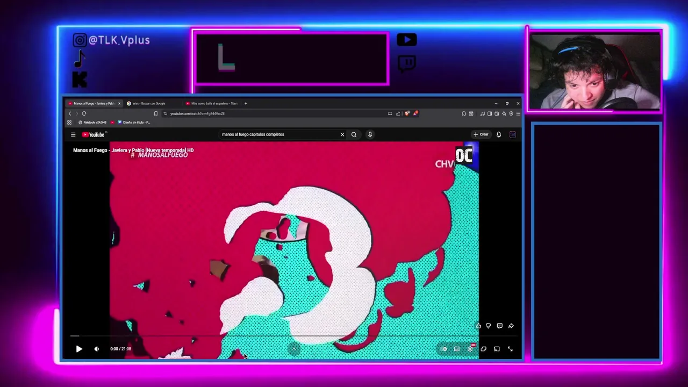The width and height of the screenshot is (688, 387).
Task: Go back in the browser
Action: [x=69, y=113]
